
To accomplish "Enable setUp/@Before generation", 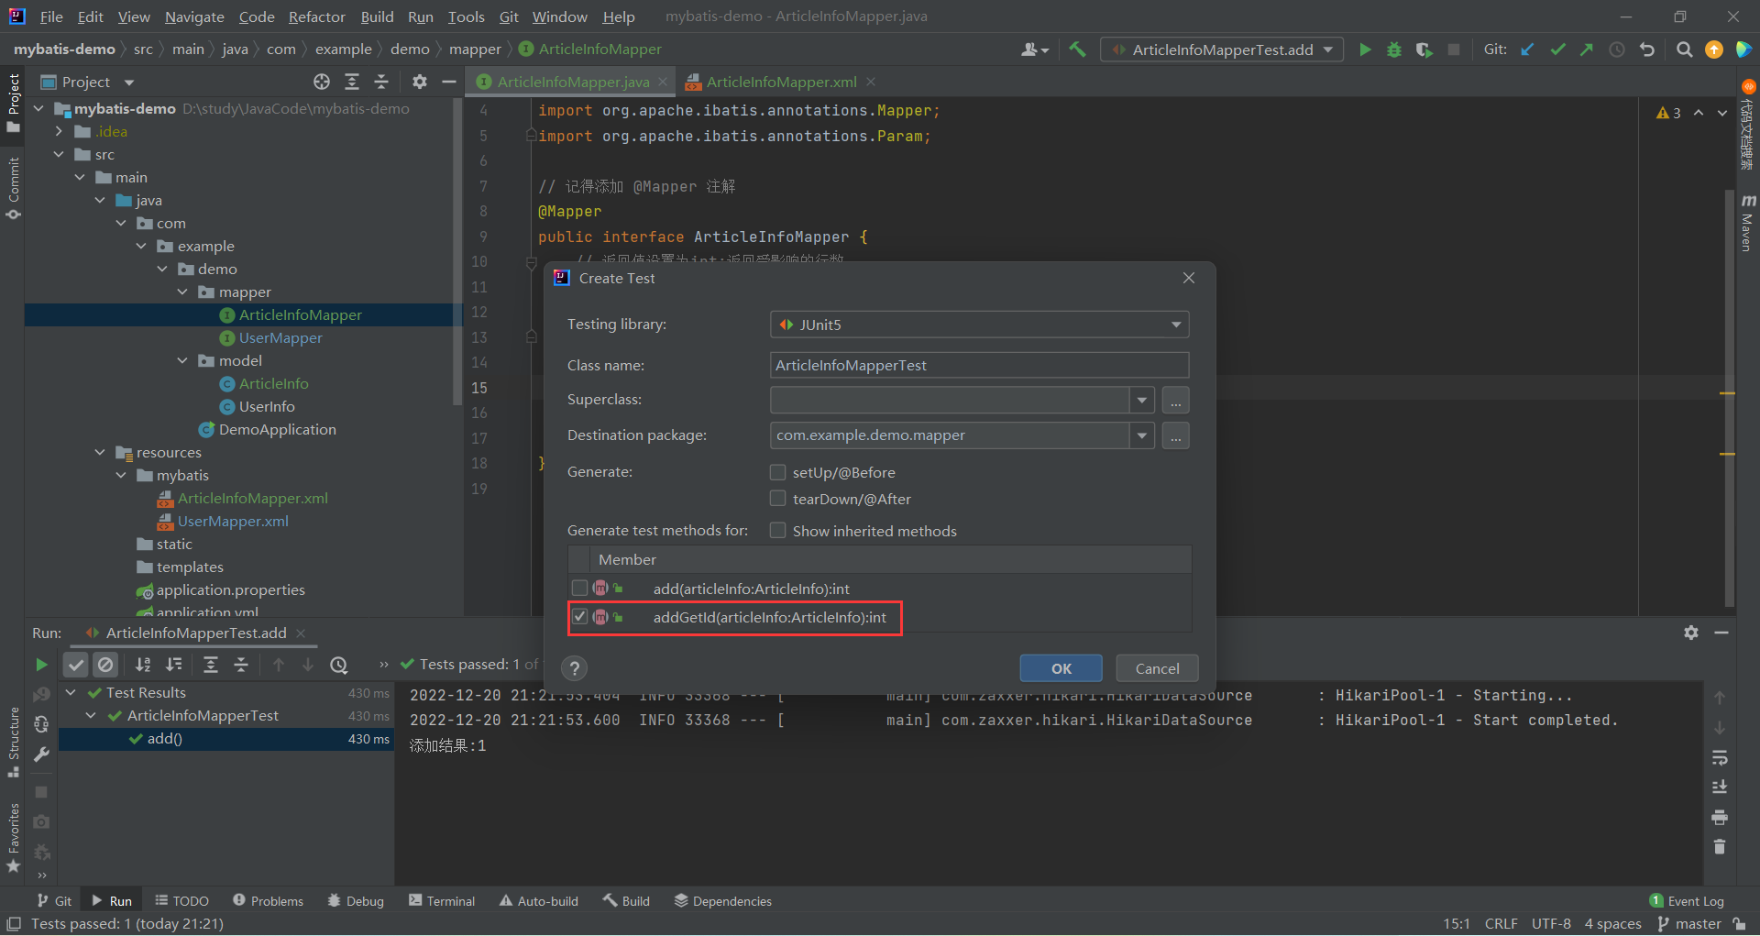I will click(x=778, y=472).
